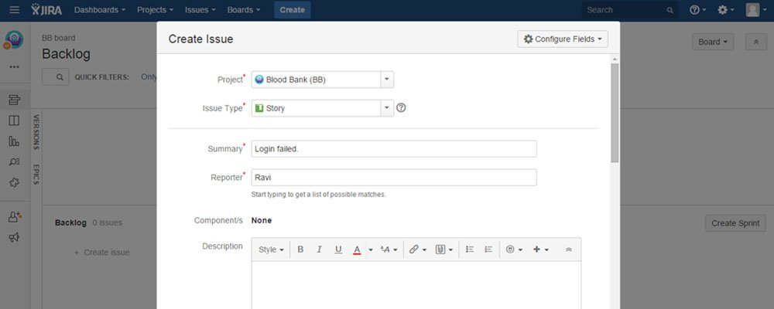Expand the Project dropdown arrow
The width and height of the screenshot is (774, 309).
point(387,80)
